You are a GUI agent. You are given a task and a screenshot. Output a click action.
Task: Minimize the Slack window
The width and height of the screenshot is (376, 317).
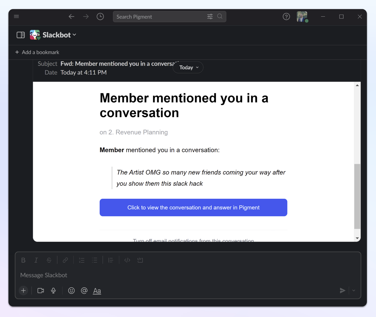pyautogui.click(x=323, y=17)
